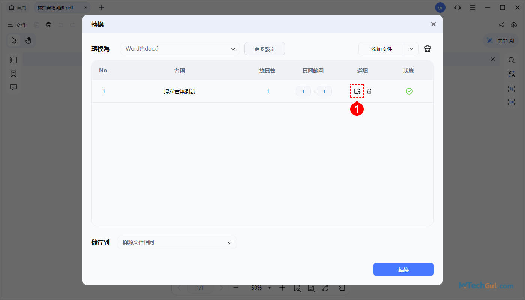This screenshot has width=525, height=300.
Task: Open a new tab with plus button
Action: tap(102, 7)
